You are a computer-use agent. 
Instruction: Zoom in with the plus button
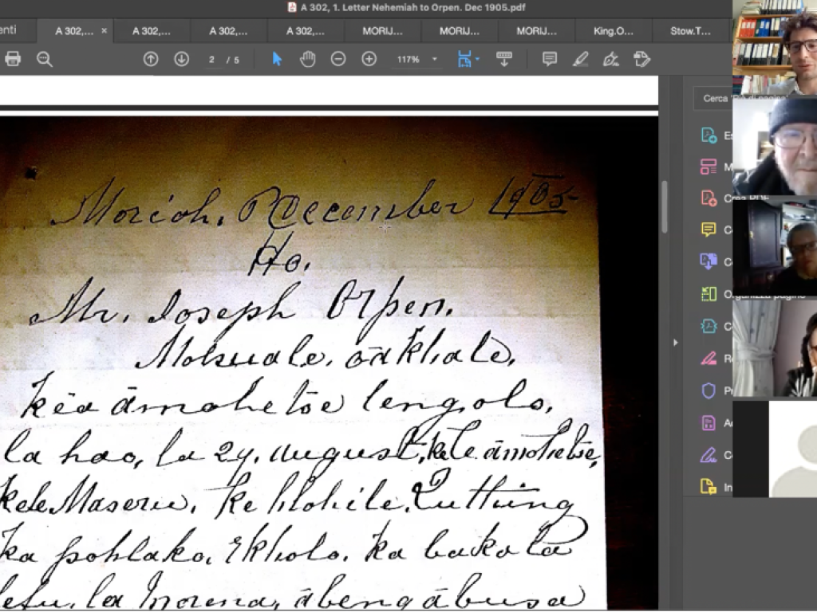tap(369, 59)
